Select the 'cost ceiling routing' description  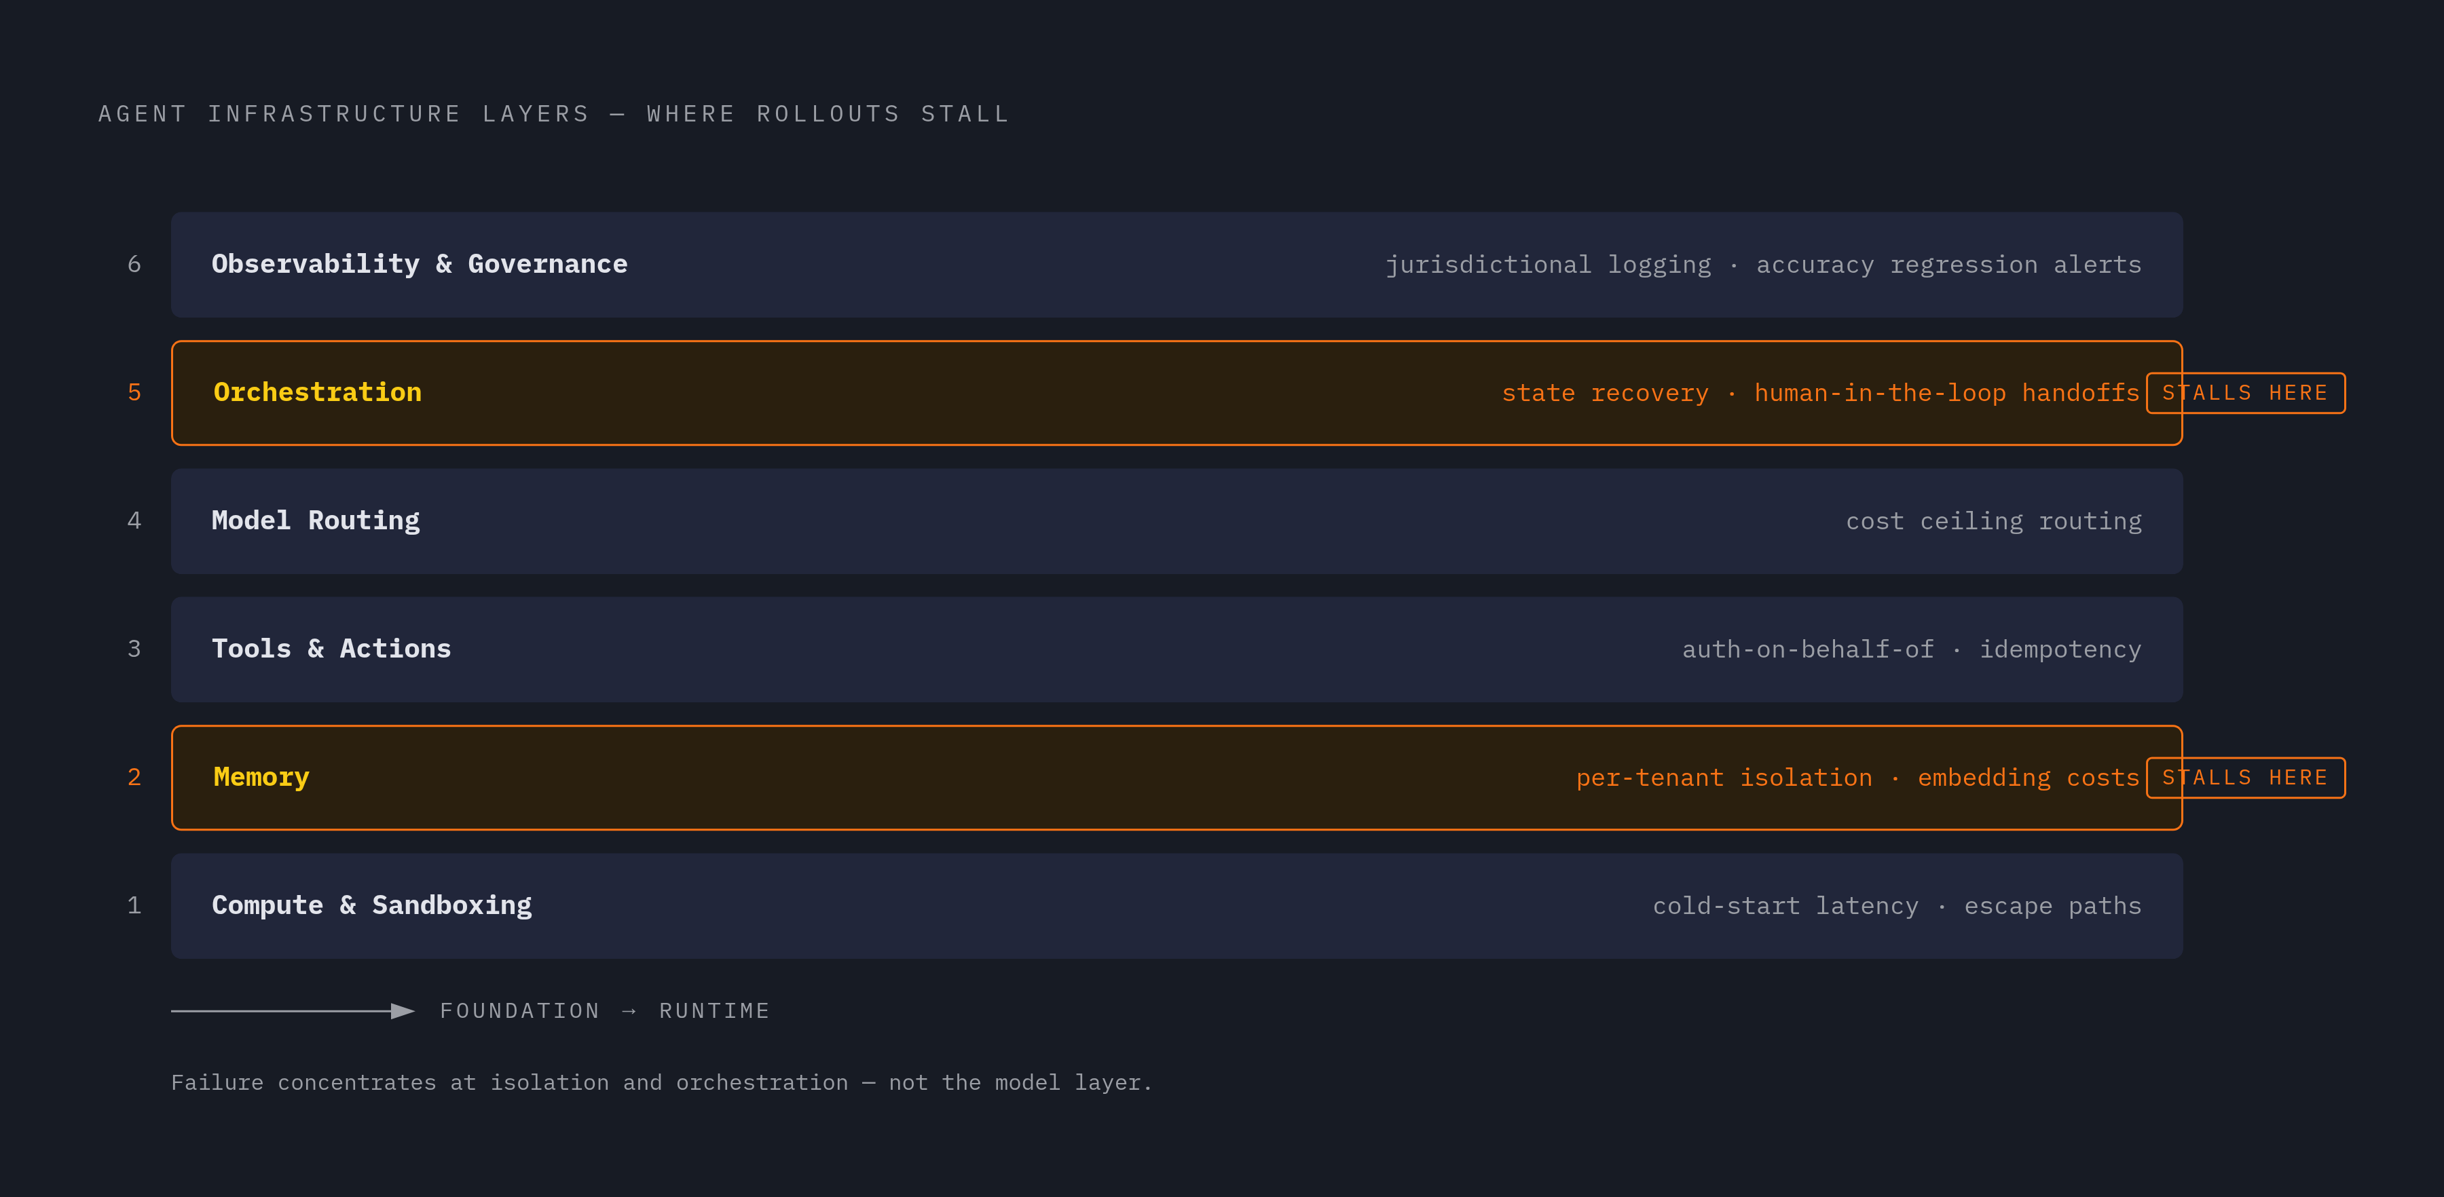click(x=1993, y=520)
